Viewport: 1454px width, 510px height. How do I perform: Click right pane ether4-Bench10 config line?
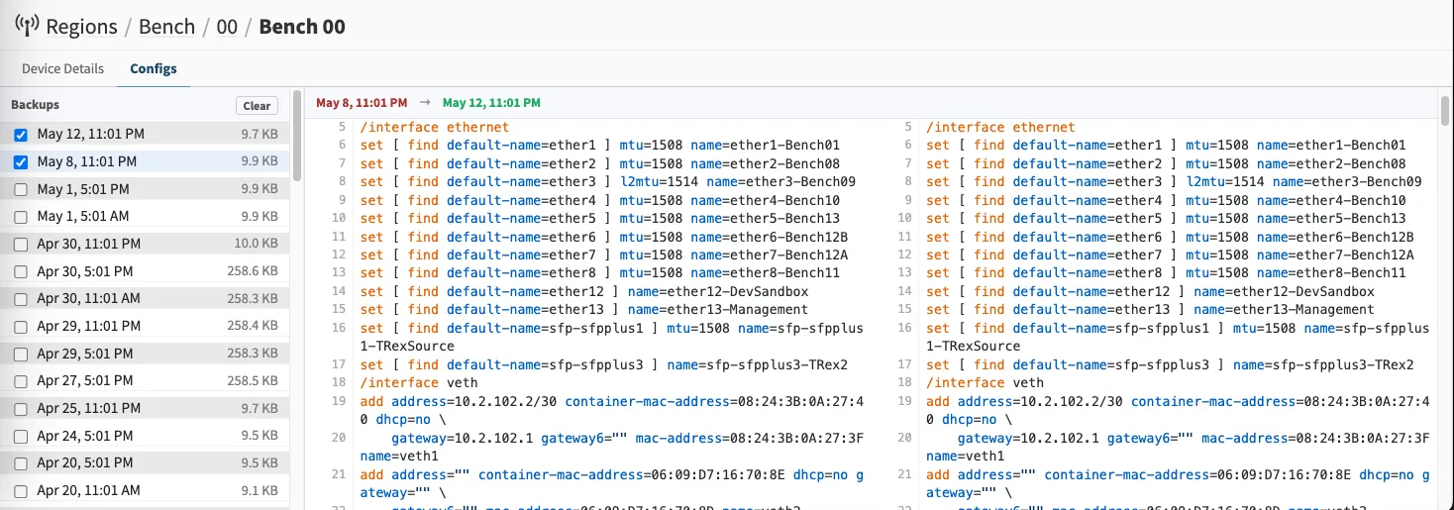tap(1166, 200)
